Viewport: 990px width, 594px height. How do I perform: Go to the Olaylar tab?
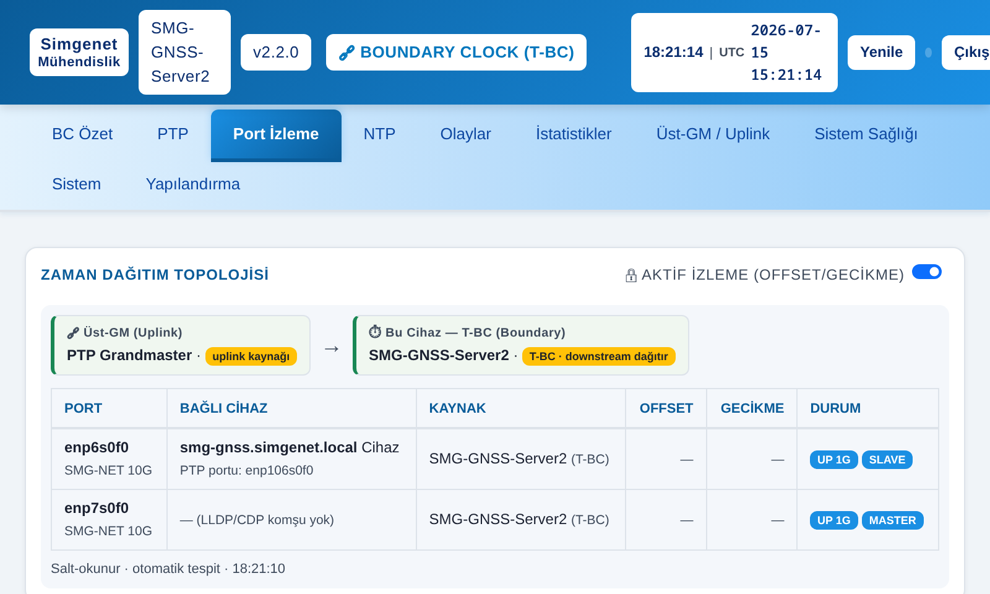465,134
